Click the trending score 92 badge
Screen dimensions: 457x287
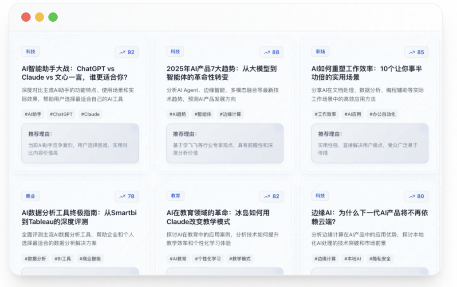tap(127, 52)
